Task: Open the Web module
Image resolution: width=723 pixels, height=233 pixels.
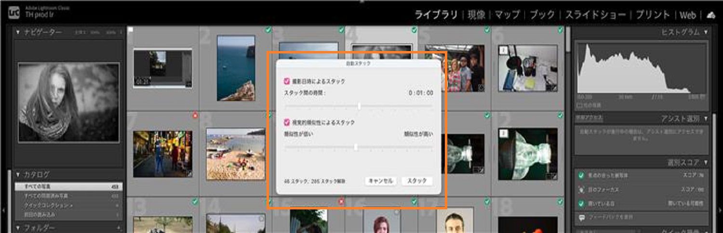Action: coord(688,15)
